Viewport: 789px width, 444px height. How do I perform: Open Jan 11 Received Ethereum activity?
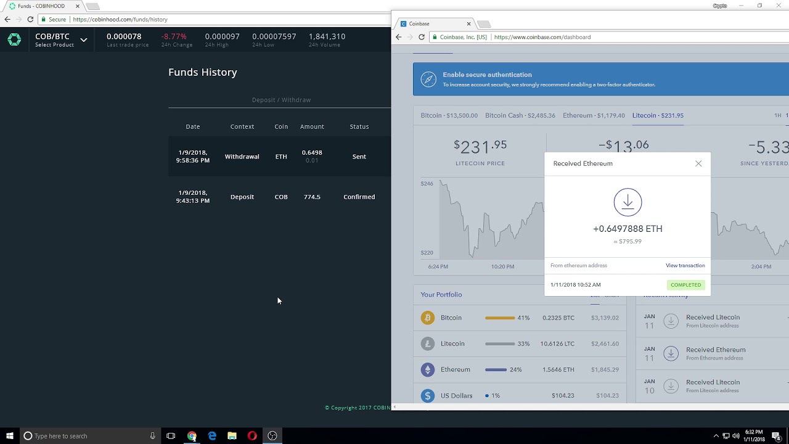pyautogui.click(x=712, y=353)
